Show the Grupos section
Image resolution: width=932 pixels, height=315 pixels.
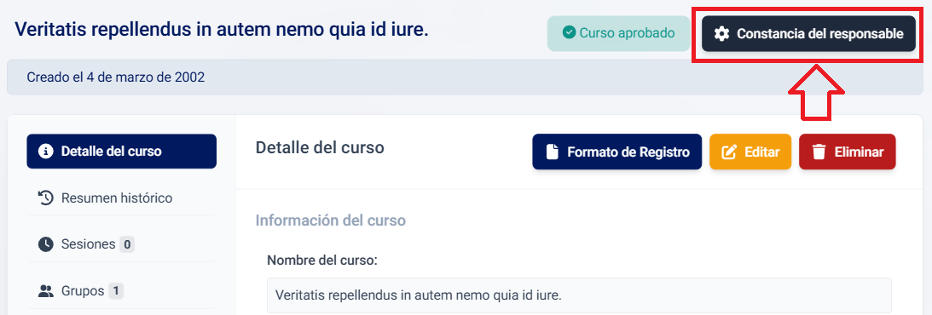click(122, 290)
